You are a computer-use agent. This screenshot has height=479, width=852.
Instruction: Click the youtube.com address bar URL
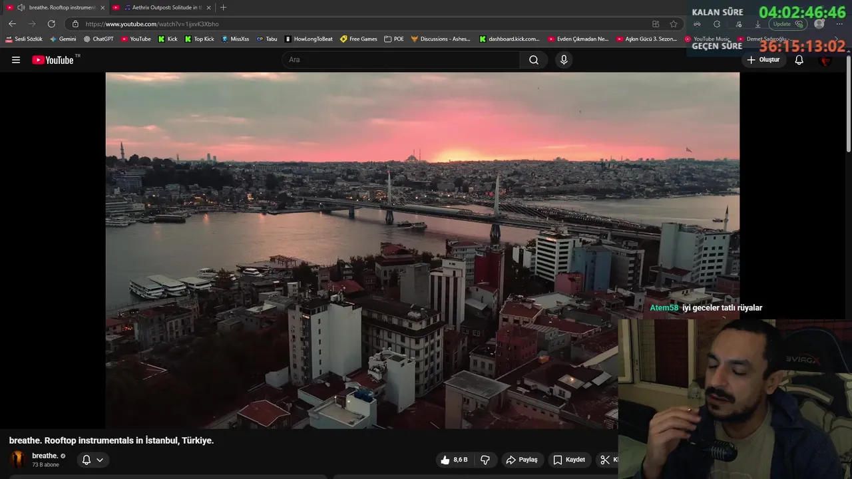[x=152, y=24]
